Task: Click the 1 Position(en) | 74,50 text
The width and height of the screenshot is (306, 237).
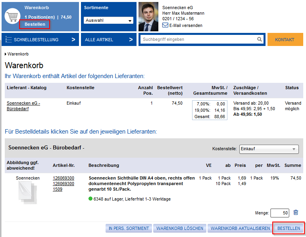Action: (48, 17)
